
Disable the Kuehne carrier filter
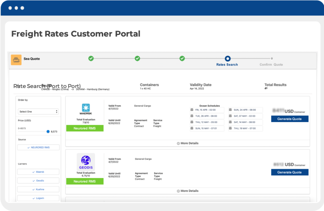click(38, 189)
